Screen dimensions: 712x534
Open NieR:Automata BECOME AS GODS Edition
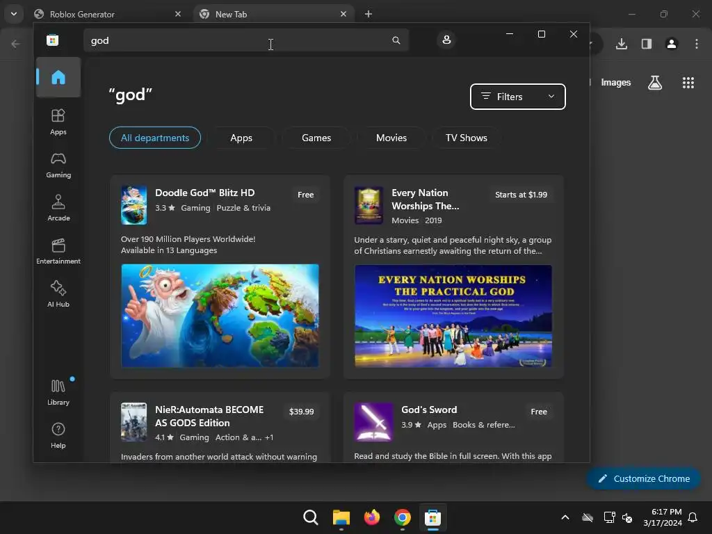click(x=209, y=416)
